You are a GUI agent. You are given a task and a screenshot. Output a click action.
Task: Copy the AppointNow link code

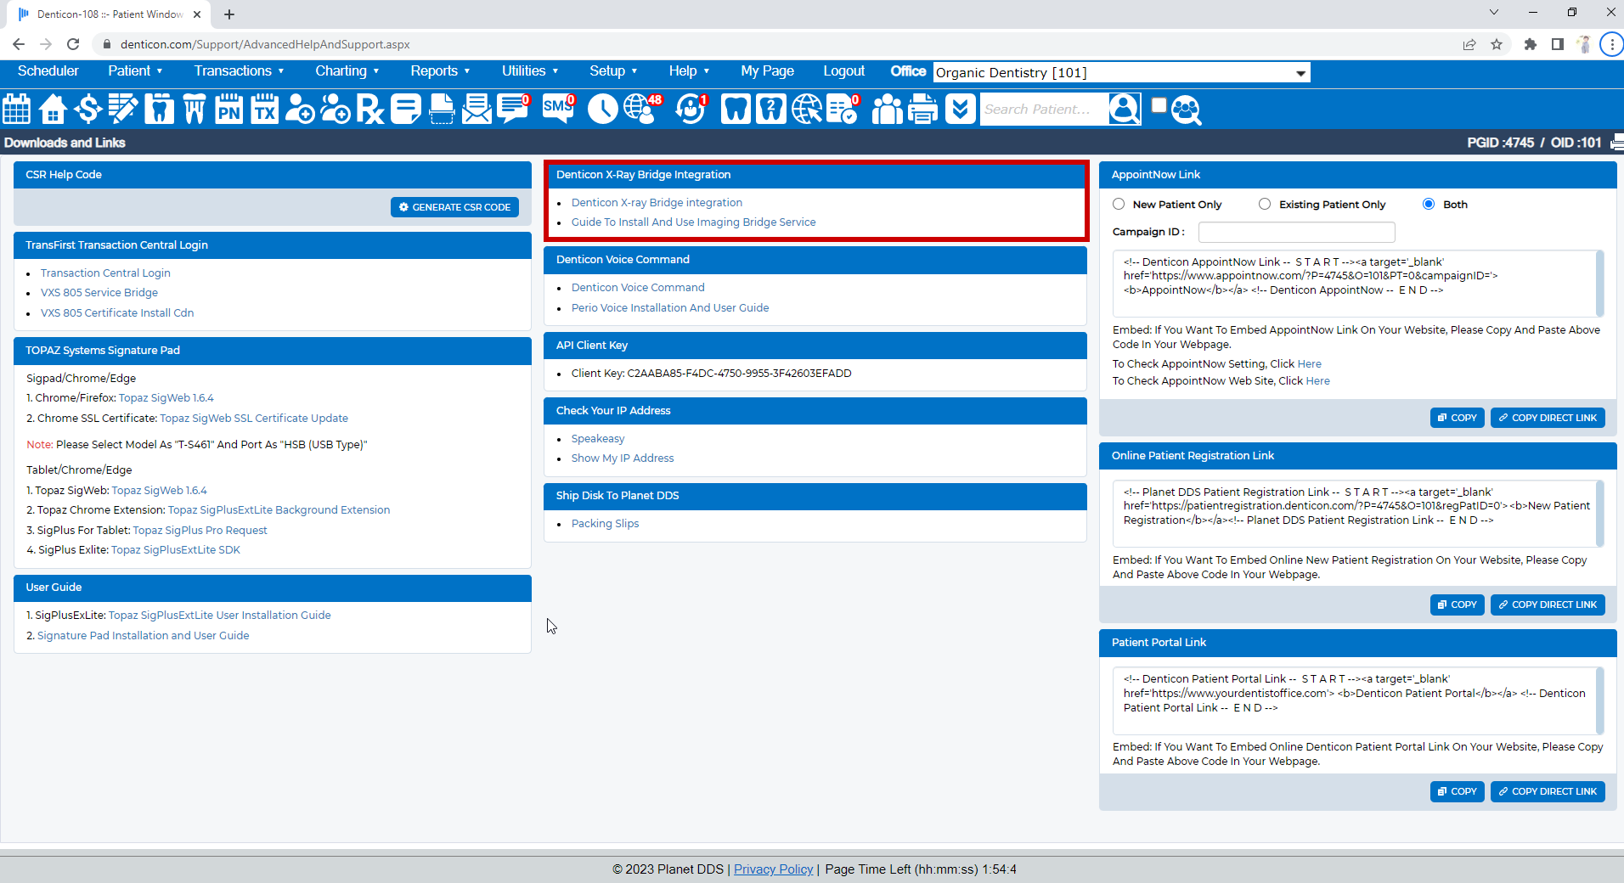1457,418
